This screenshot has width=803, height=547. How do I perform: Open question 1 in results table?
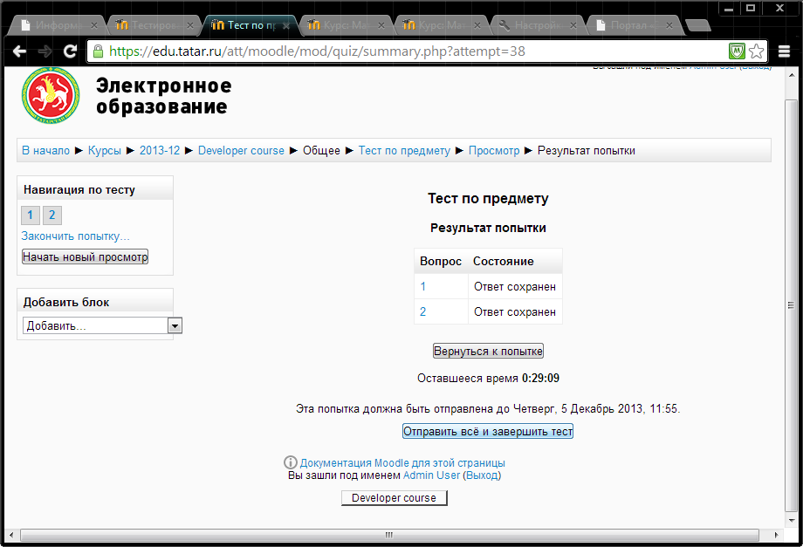423,286
